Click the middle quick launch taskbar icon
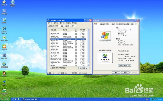 click(16, 99)
